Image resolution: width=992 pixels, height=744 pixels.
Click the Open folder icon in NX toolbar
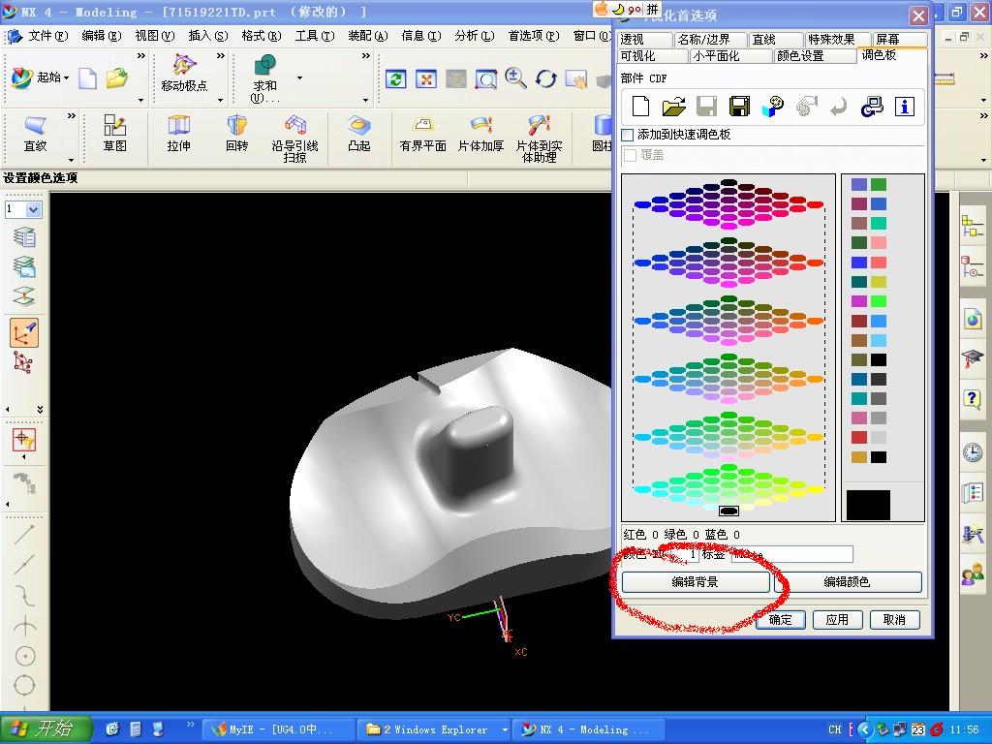click(117, 78)
